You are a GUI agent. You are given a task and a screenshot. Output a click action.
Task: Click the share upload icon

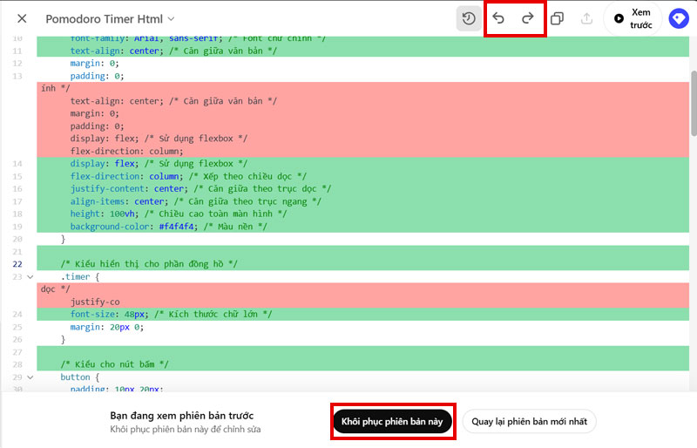[x=586, y=18]
